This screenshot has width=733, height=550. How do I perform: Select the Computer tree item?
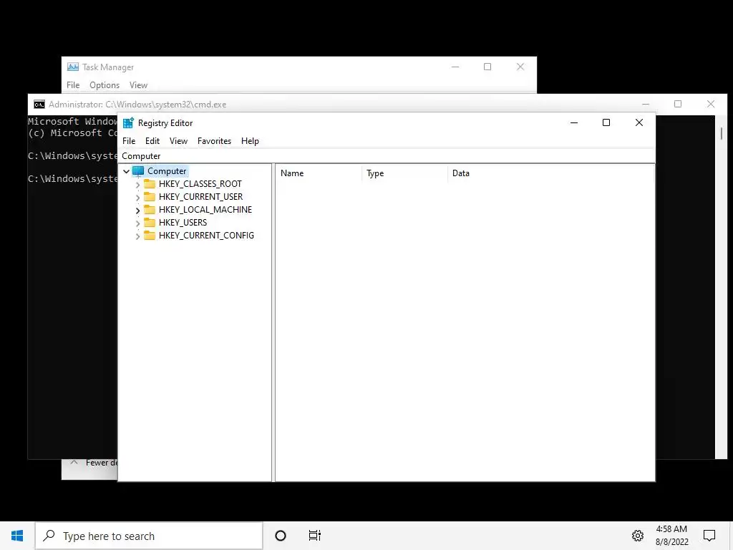click(x=167, y=171)
